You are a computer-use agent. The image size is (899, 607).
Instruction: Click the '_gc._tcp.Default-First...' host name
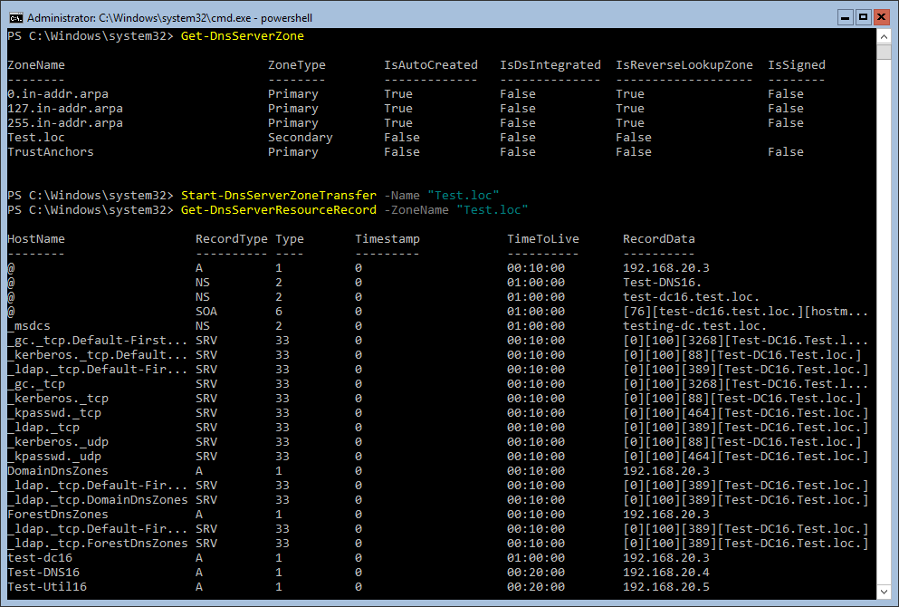tap(98, 341)
